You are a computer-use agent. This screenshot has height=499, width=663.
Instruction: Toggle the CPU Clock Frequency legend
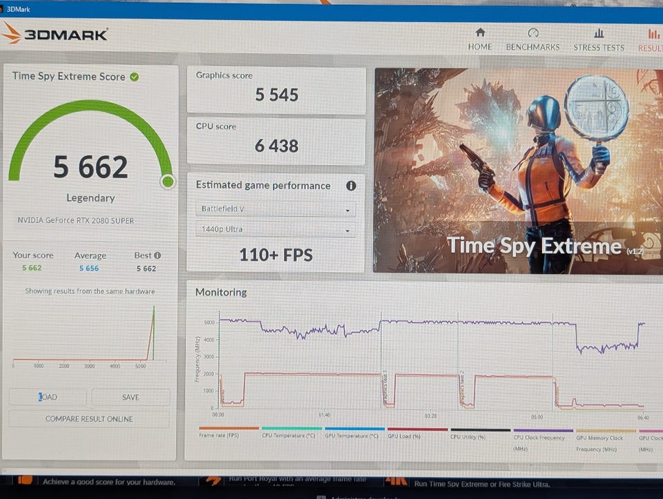click(x=543, y=440)
